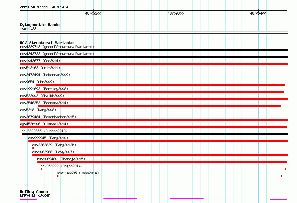Click the red bar under nsv1042677 Coe2014
297x203 pixels.
click(x=154, y=64)
